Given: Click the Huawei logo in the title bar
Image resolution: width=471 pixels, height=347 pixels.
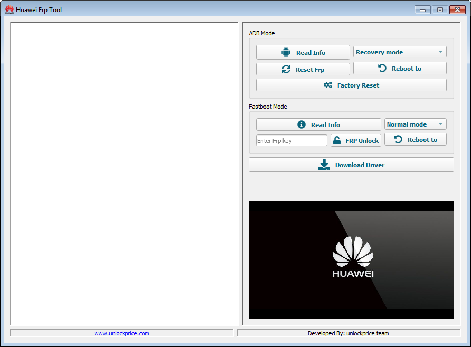Looking at the screenshot, I should click(x=10, y=9).
